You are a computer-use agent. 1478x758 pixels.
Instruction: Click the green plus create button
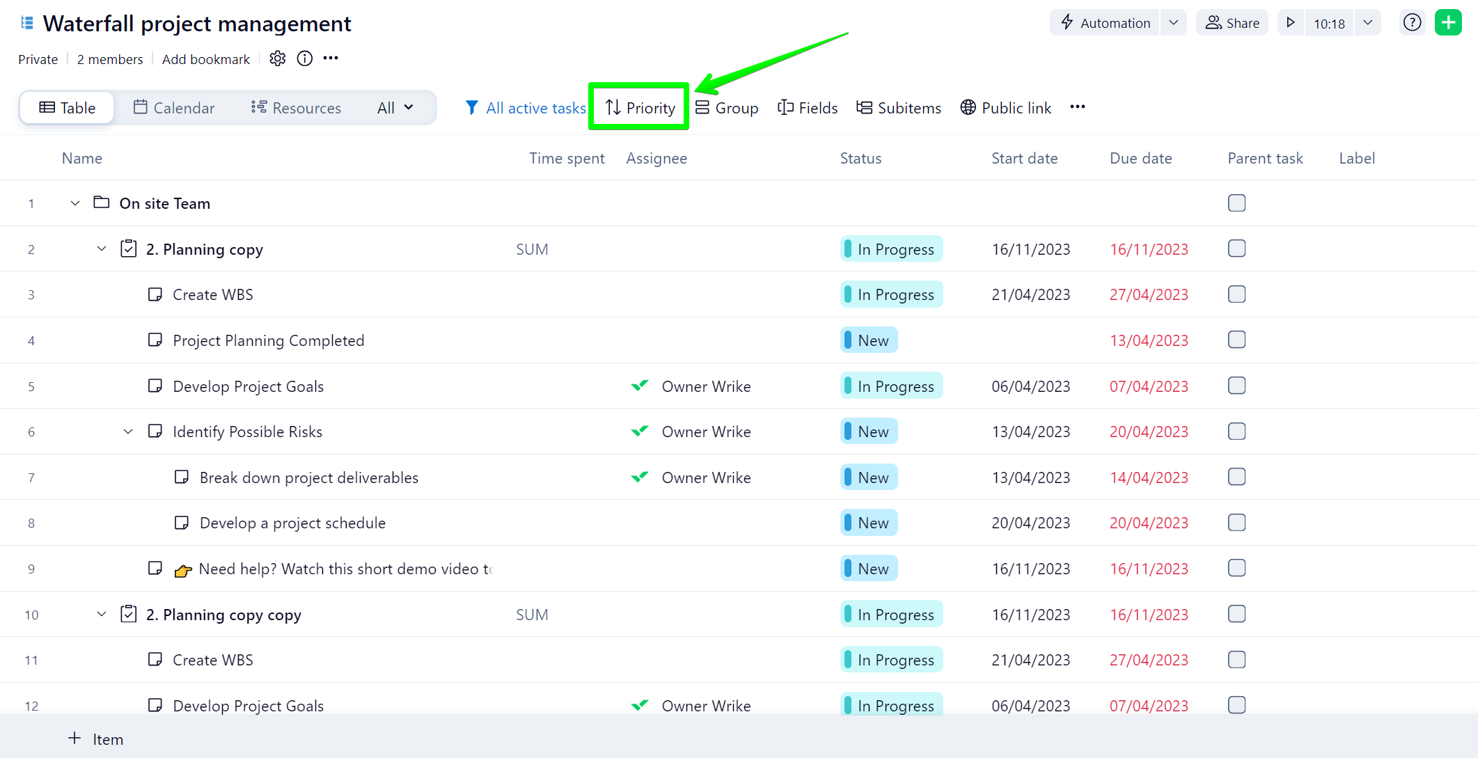(x=1448, y=23)
